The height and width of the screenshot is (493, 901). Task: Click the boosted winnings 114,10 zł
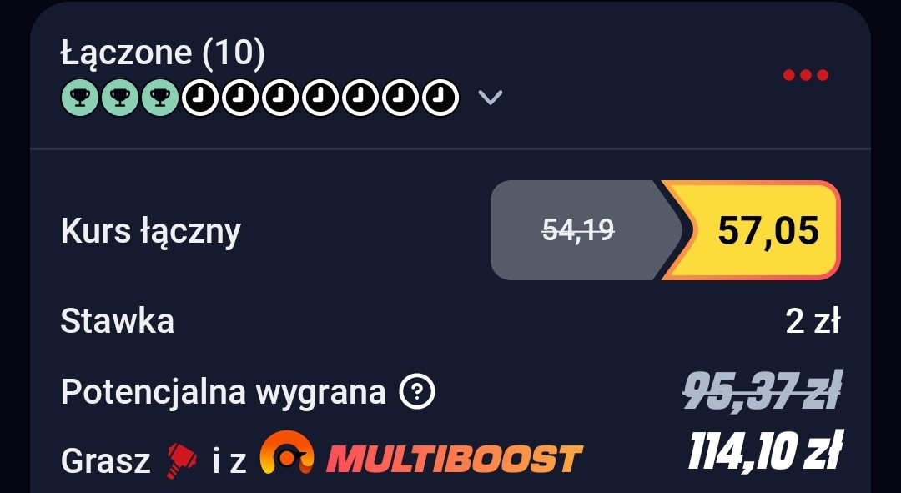765,452
